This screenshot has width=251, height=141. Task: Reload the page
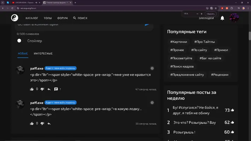tap(12, 8)
